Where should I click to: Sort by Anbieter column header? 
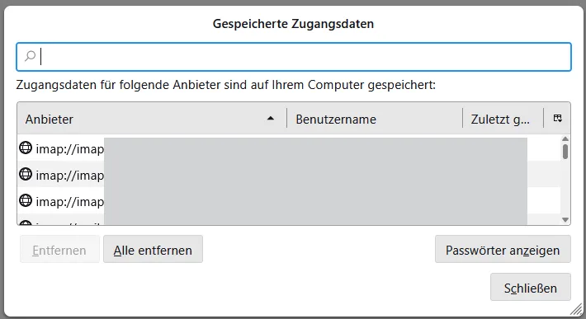point(152,119)
